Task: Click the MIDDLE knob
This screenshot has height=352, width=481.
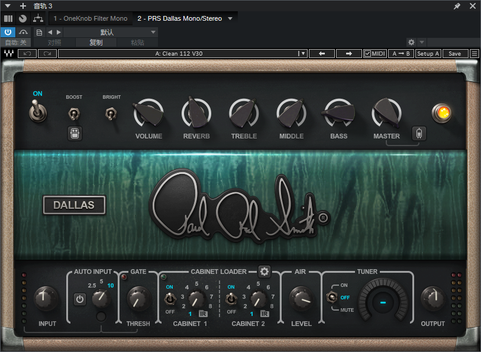Action: click(292, 113)
